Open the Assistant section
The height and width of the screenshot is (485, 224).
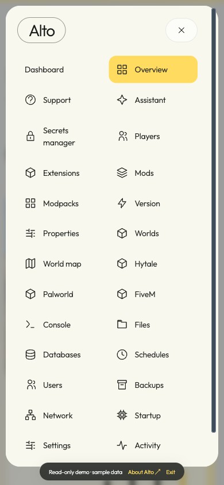pyautogui.click(x=150, y=100)
